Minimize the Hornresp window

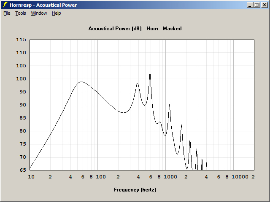coord(250,5)
